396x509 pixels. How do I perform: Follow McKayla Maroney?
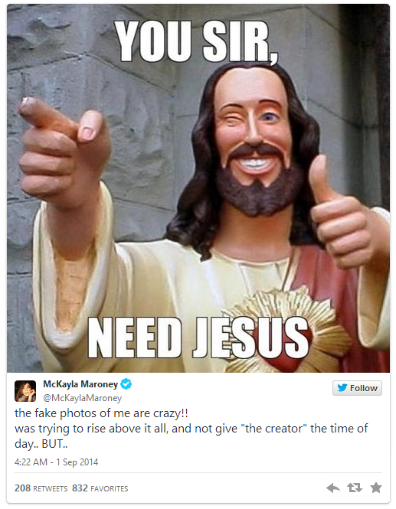click(357, 388)
